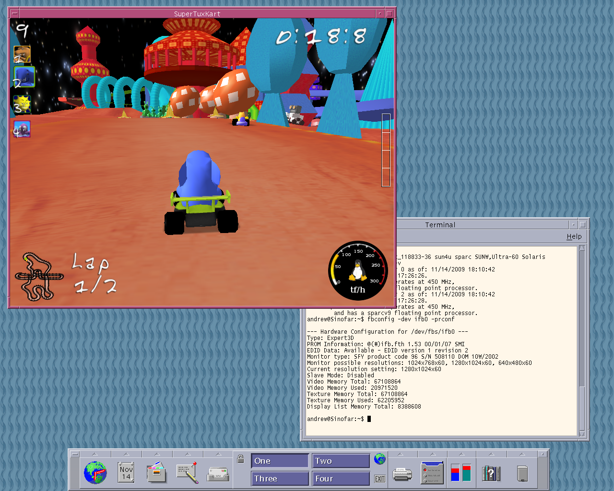This screenshot has height=491, width=614.
Task: Click the fourth-place racer portrait
Action: tap(22, 129)
